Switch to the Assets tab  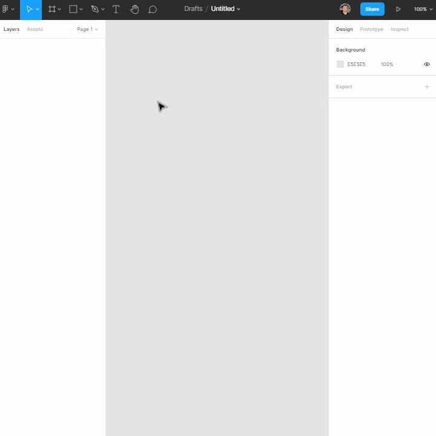35,29
